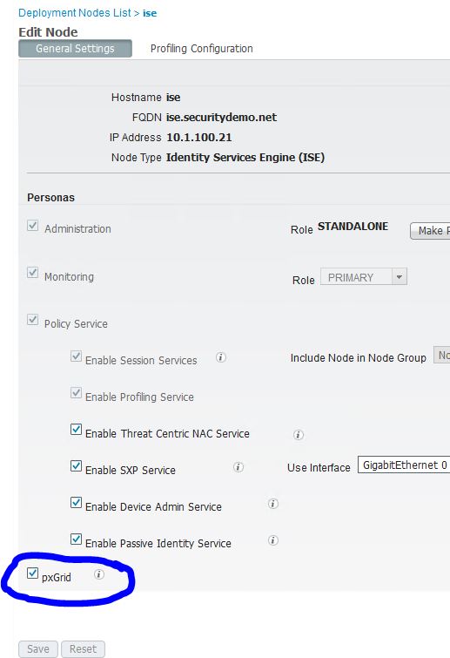
Task: Toggle the Enable Profiling Service checkbox
Action: pos(76,393)
